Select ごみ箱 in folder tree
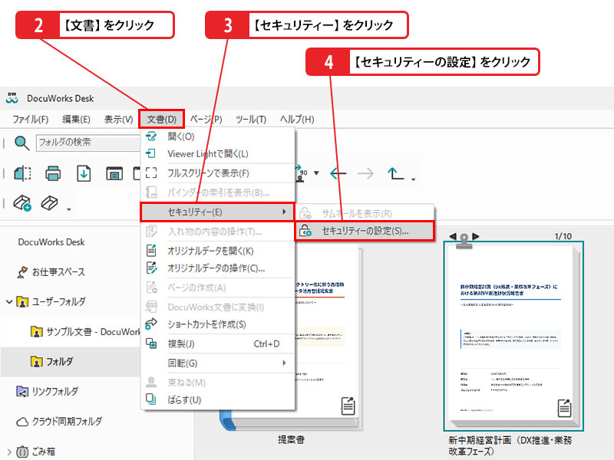This screenshot has height=460, width=614. click(43, 452)
